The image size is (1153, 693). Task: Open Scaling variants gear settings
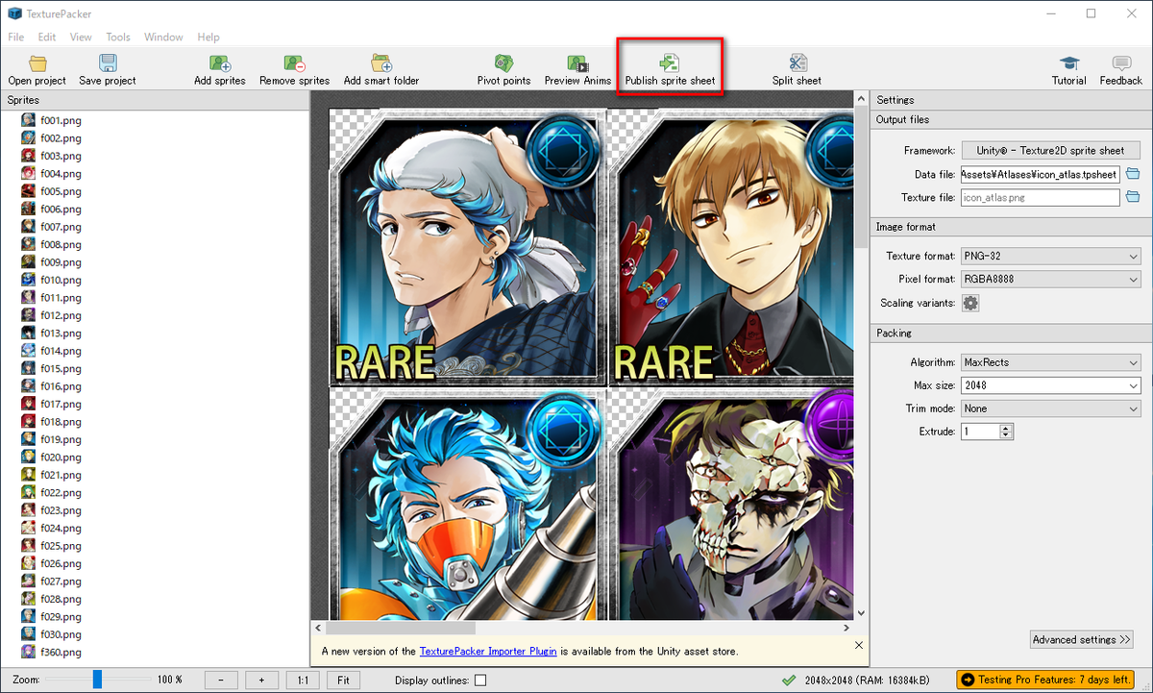[x=970, y=303]
